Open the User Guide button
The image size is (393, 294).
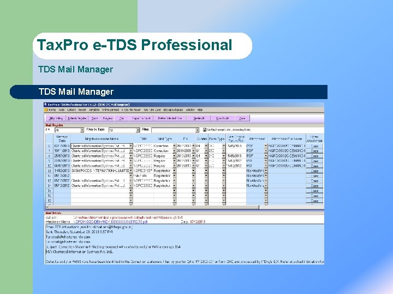click(x=223, y=118)
